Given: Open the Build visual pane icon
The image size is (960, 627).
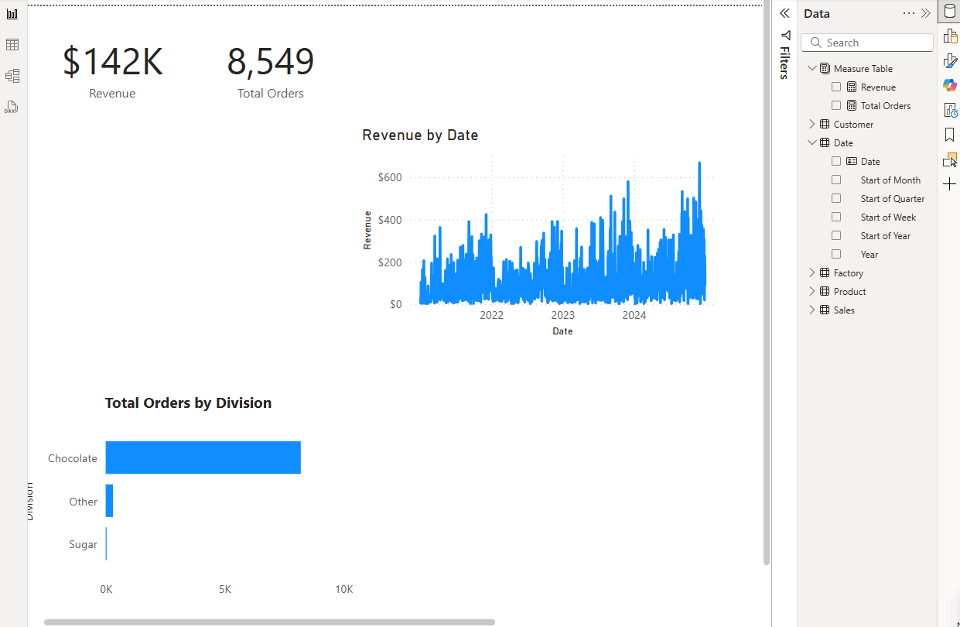Looking at the screenshot, I should coord(950,36).
